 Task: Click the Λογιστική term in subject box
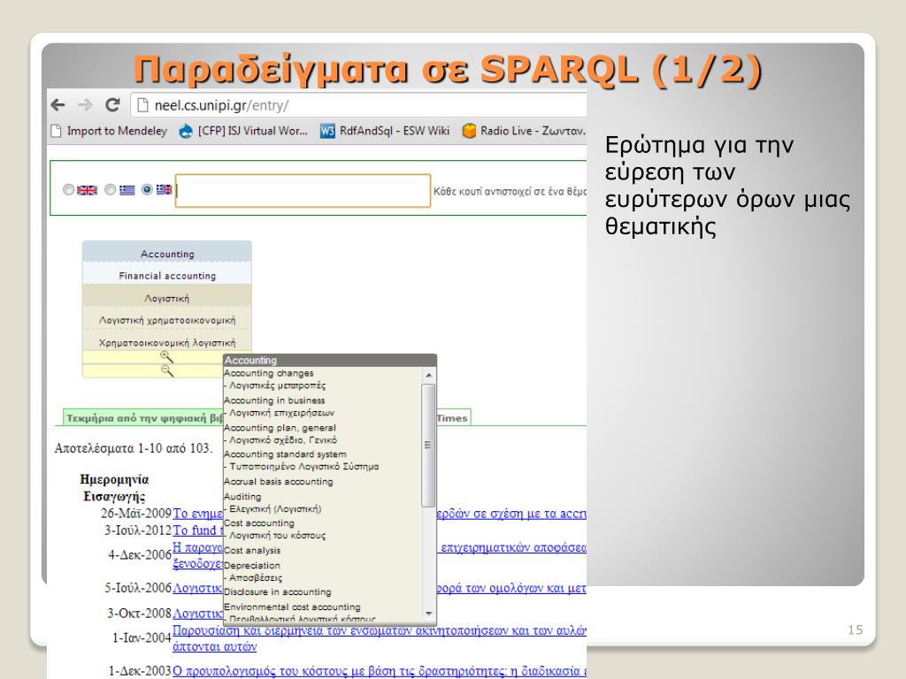[167, 299]
